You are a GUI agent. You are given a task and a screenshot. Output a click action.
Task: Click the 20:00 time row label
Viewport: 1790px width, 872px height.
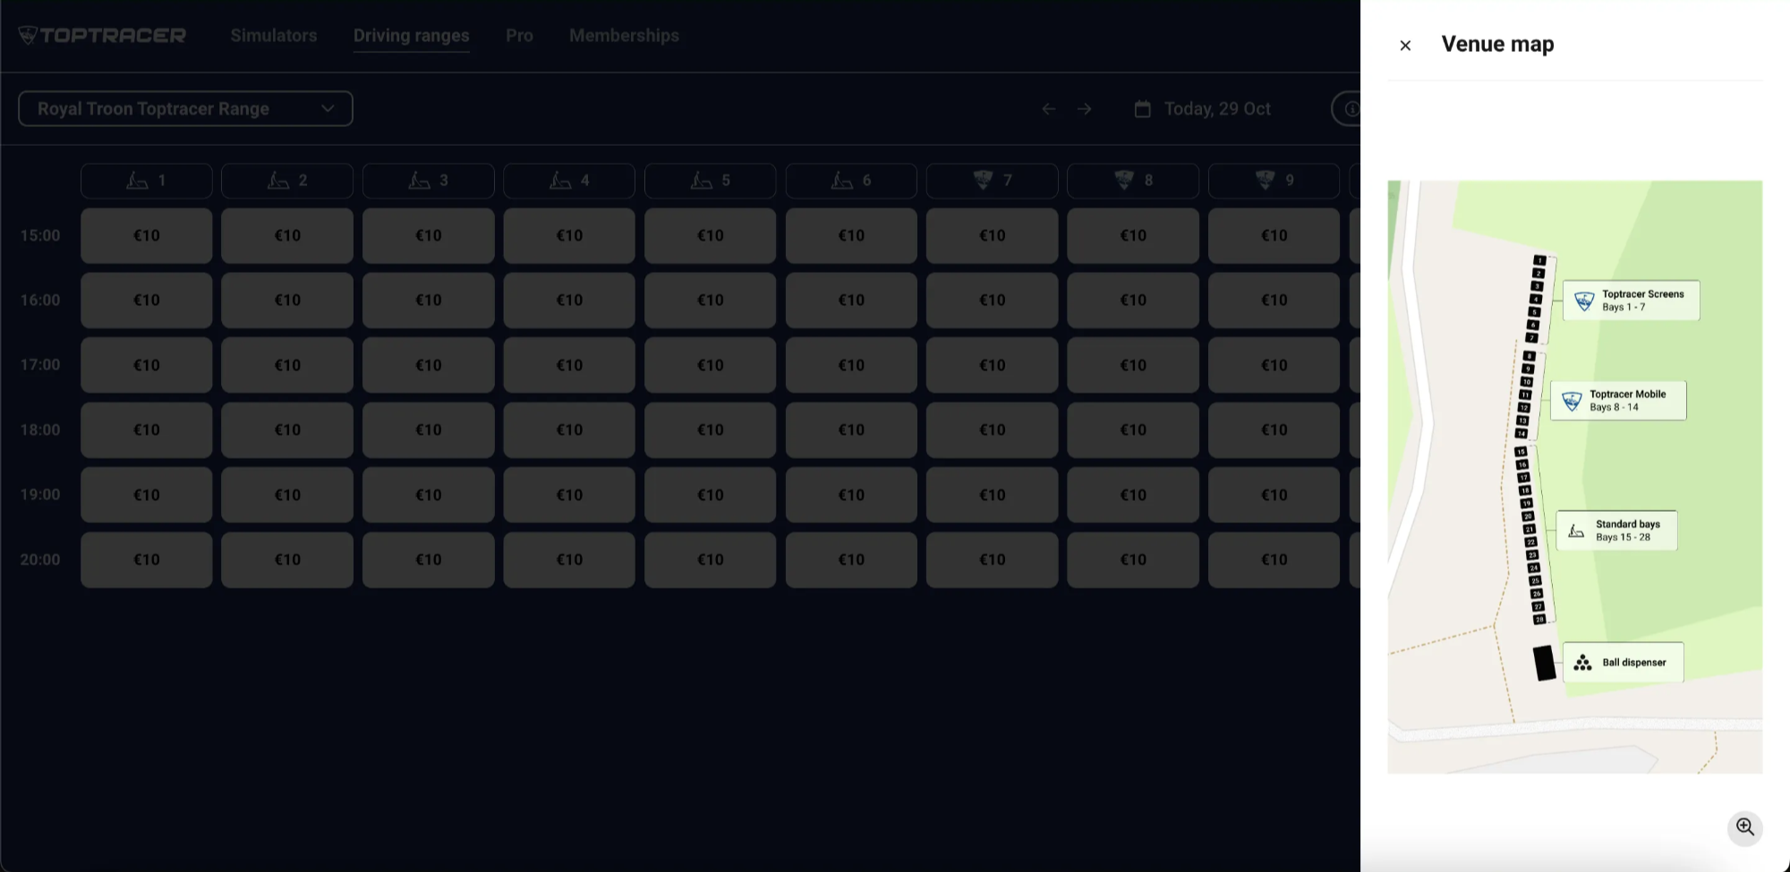point(40,560)
